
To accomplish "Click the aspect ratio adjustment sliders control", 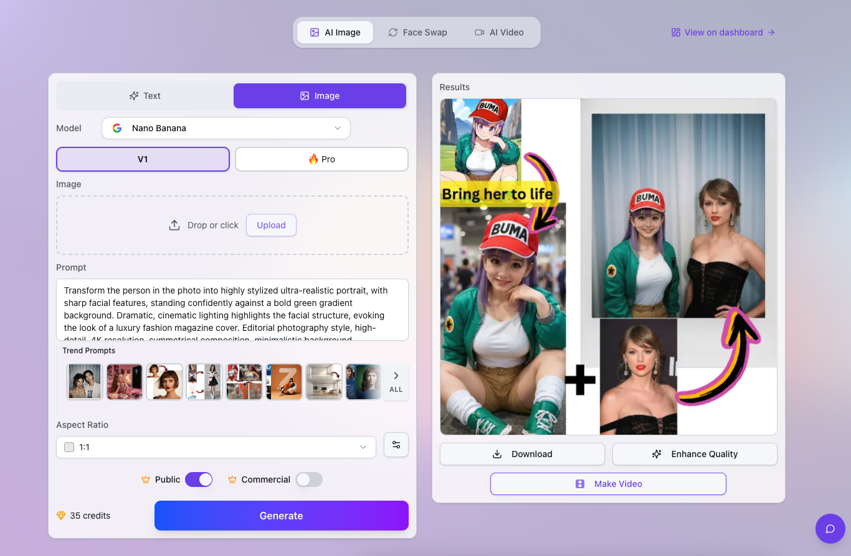I will tap(396, 445).
